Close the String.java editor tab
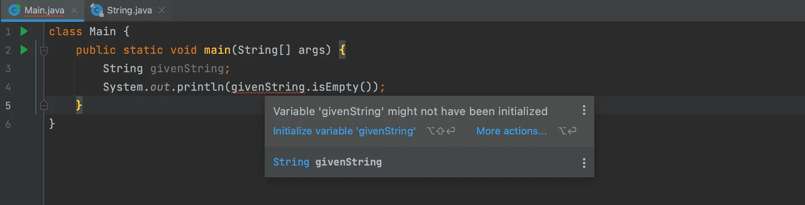 (162, 10)
